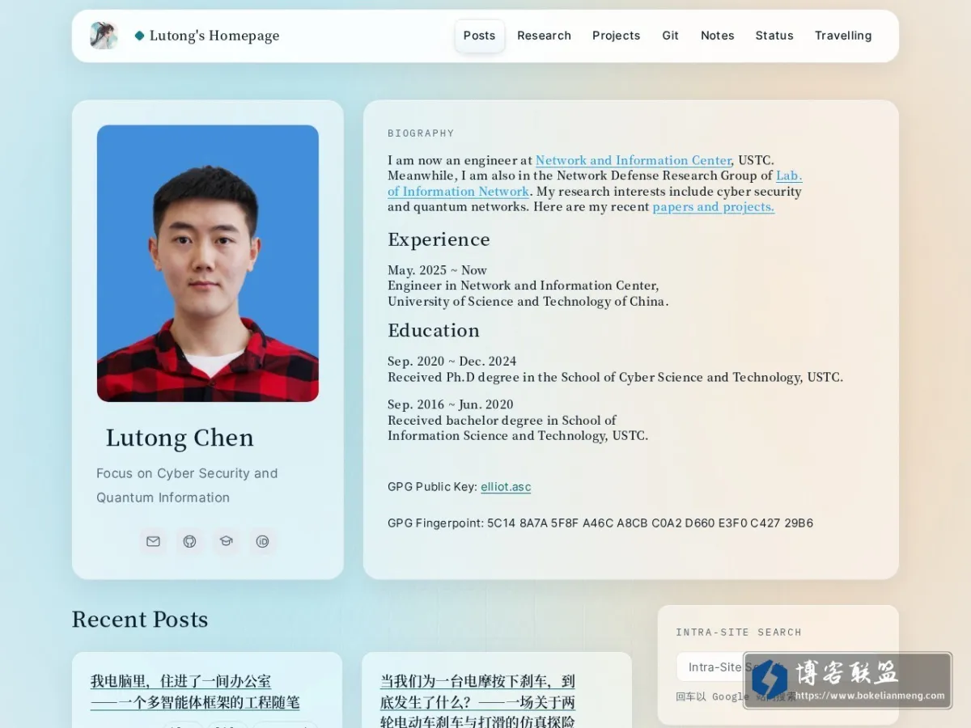Go to the Research page
Screen dimensions: 971x728
click(x=544, y=36)
